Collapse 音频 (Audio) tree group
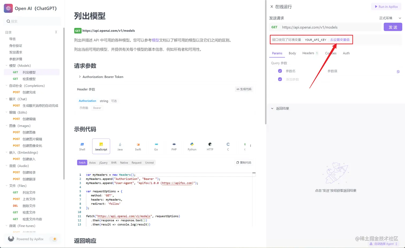Viewport: 405px width, 248px height. click(x=6, y=166)
